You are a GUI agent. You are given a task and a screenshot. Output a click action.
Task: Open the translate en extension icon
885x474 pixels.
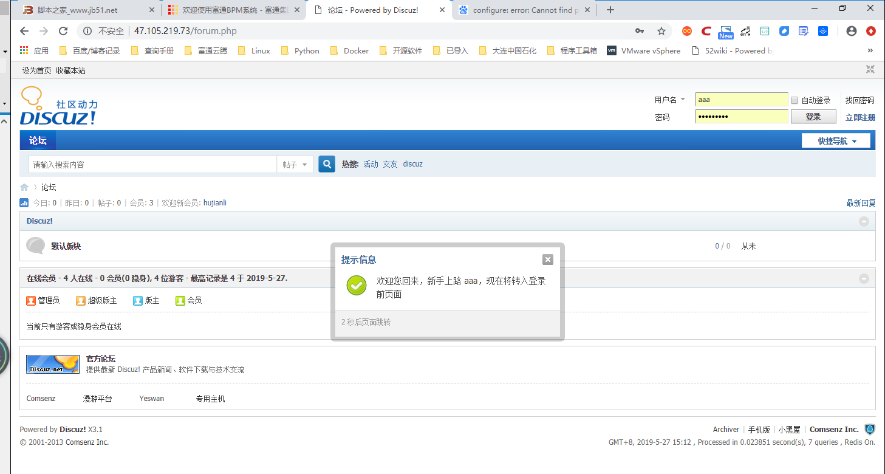tap(746, 31)
